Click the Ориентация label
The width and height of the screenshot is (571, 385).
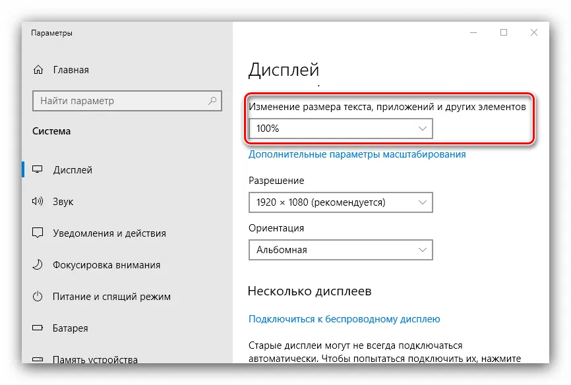coord(276,228)
